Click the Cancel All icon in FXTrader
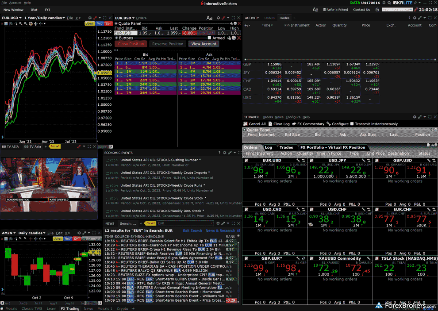Screen dimensions: 438x311 pyautogui.click(x=246, y=124)
